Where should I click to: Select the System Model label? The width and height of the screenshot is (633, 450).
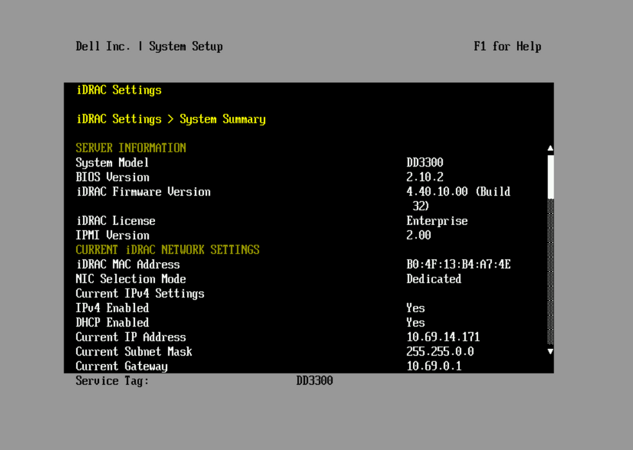(x=112, y=163)
